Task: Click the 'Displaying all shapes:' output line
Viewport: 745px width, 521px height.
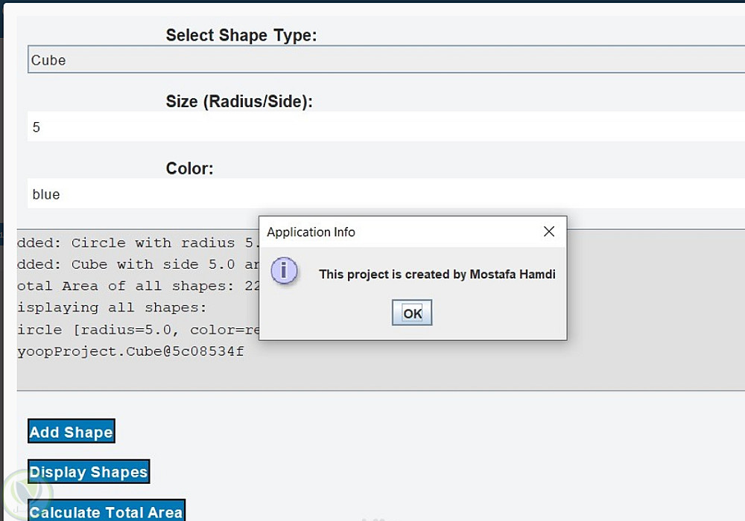Action: [x=112, y=307]
